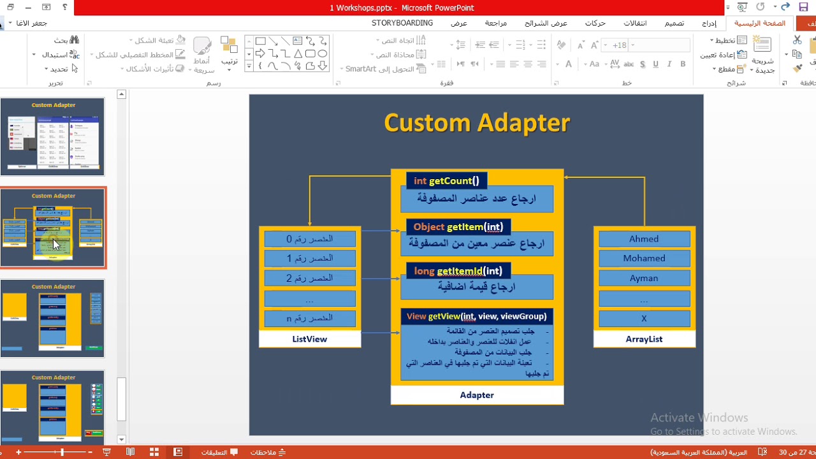Image resolution: width=816 pixels, height=459 pixels.
Task: Open the Slide Show tab (عرض الشرائح)
Action: 546,23
